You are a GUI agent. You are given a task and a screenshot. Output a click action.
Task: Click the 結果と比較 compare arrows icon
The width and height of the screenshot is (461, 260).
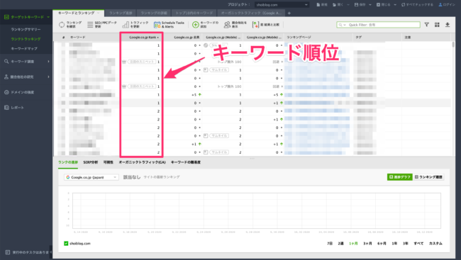[x=255, y=25]
